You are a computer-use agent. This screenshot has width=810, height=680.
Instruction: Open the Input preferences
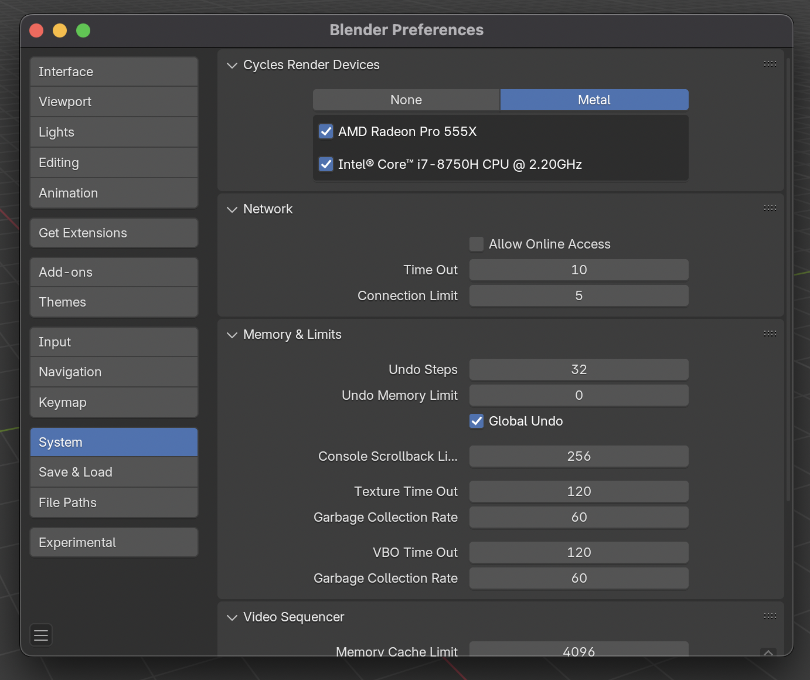(114, 342)
